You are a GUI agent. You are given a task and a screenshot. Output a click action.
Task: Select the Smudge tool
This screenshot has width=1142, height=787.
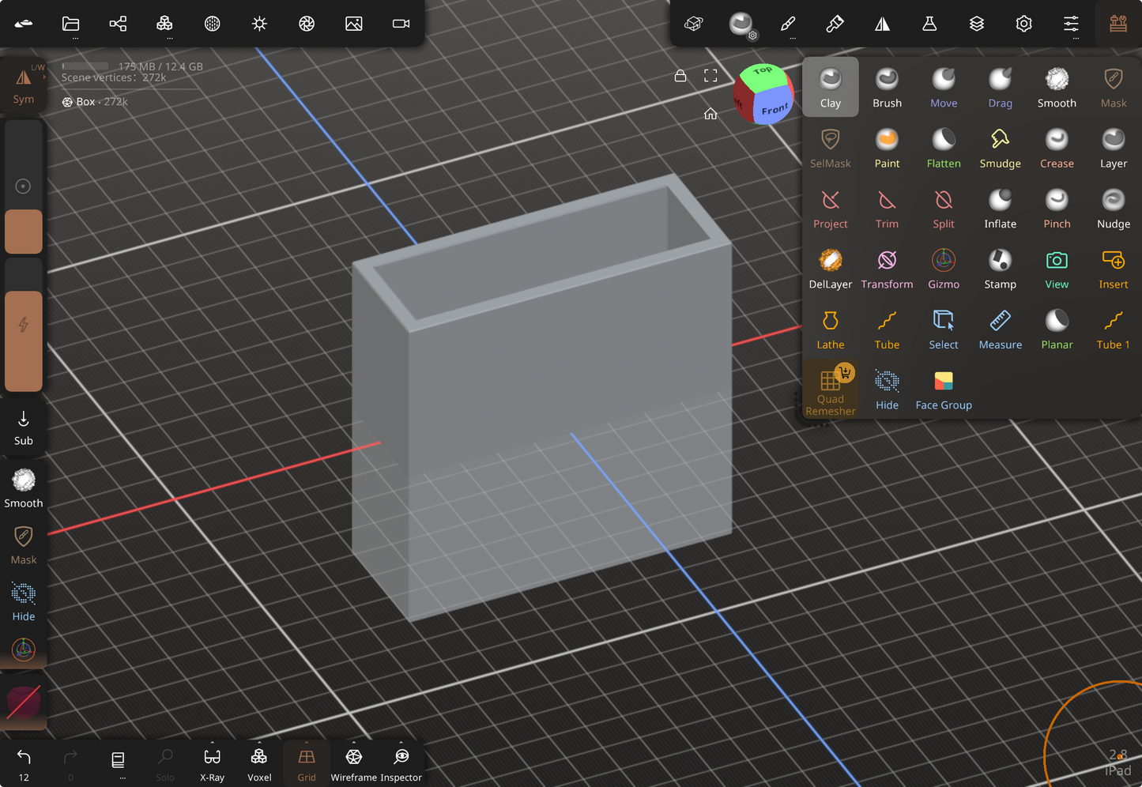[x=1000, y=148]
